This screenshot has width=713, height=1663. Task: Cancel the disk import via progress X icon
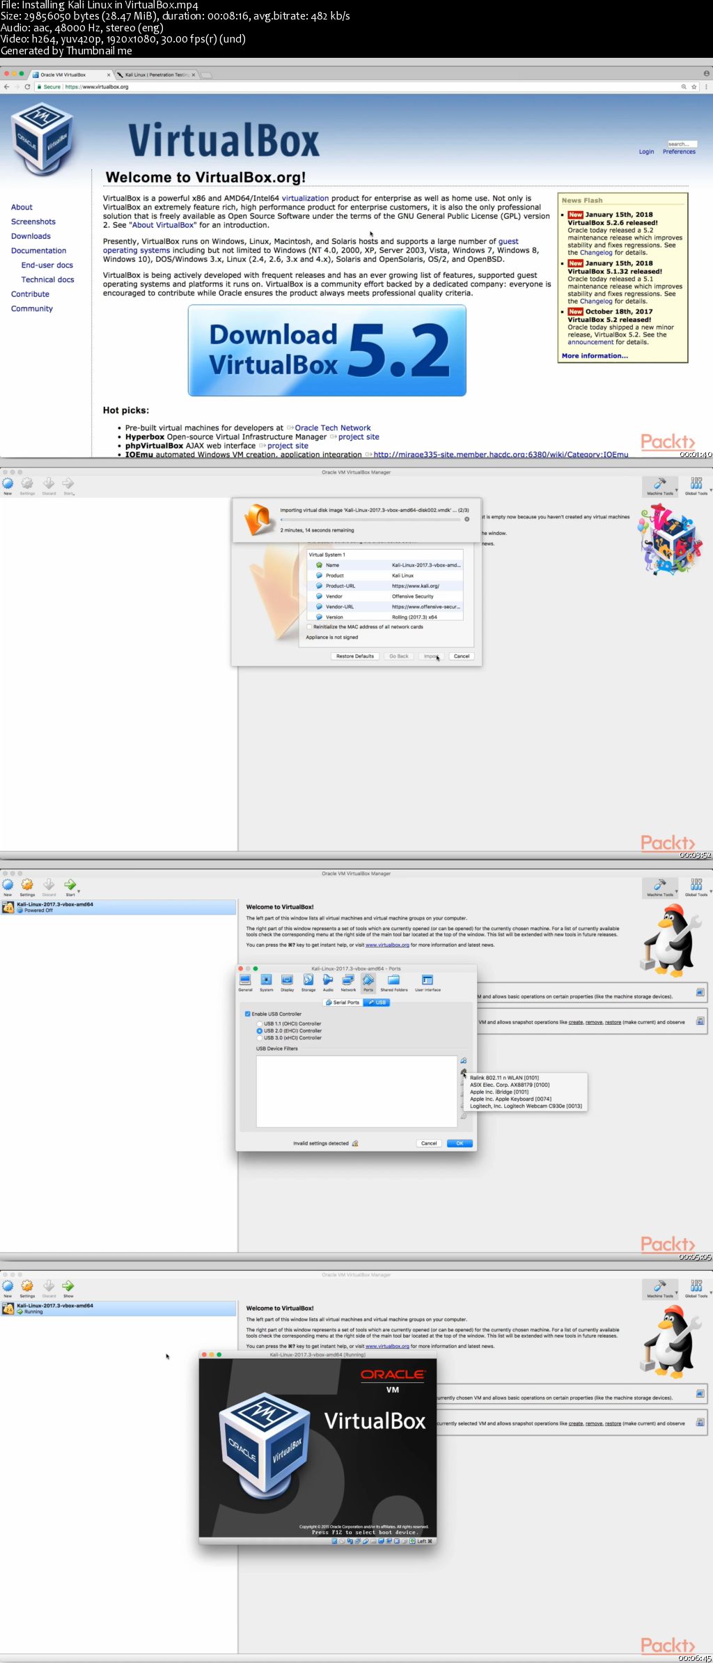click(x=467, y=519)
